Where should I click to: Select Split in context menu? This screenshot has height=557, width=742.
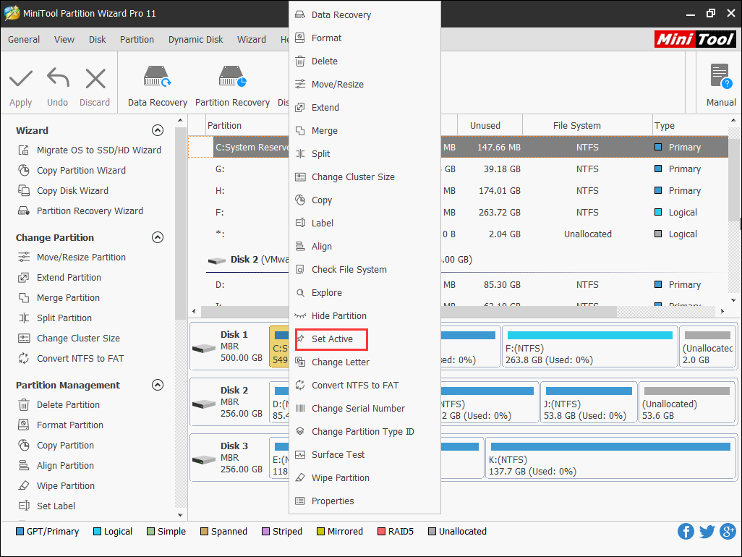pyautogui.click(x=364, y=154)
